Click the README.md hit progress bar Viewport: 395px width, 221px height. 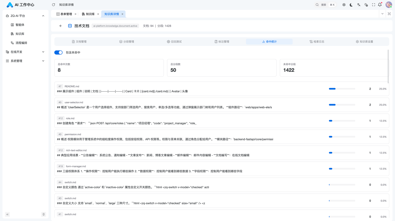342,89
